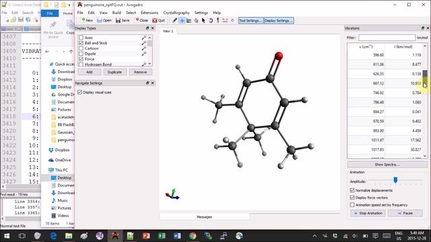Click the Quit toolbar icon
Screen dimensions: 431x242
pos(159,20)
